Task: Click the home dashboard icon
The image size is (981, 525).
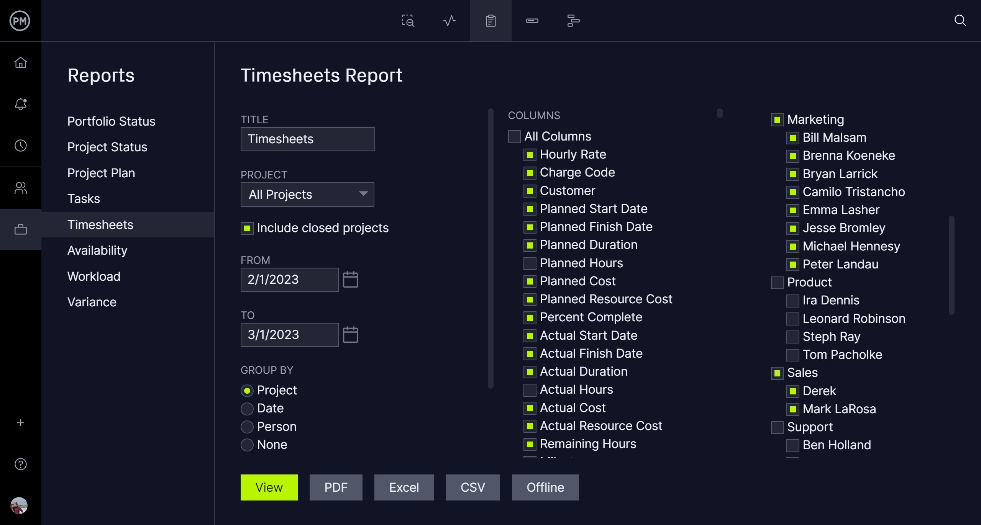Action: pyautogui.click(x=21, y=62)
